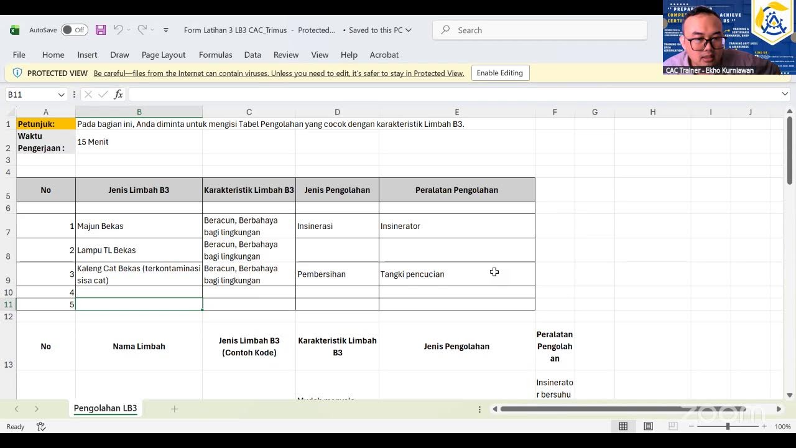796x448 pixels.
Task: Click the Name Box showing B11
Action: [31, 95]
